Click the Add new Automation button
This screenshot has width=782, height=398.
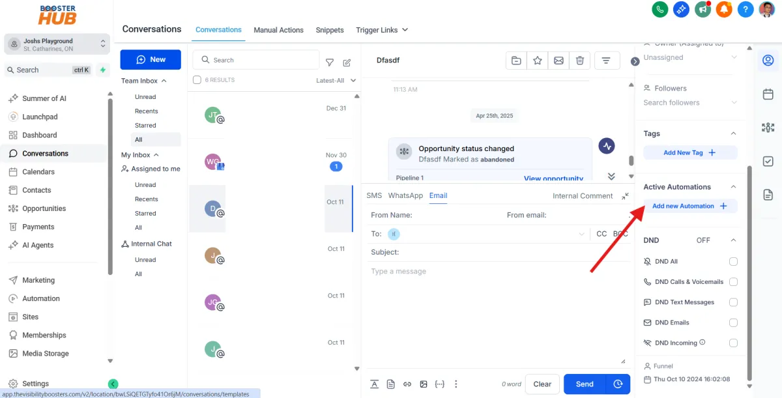coord(690,205)
